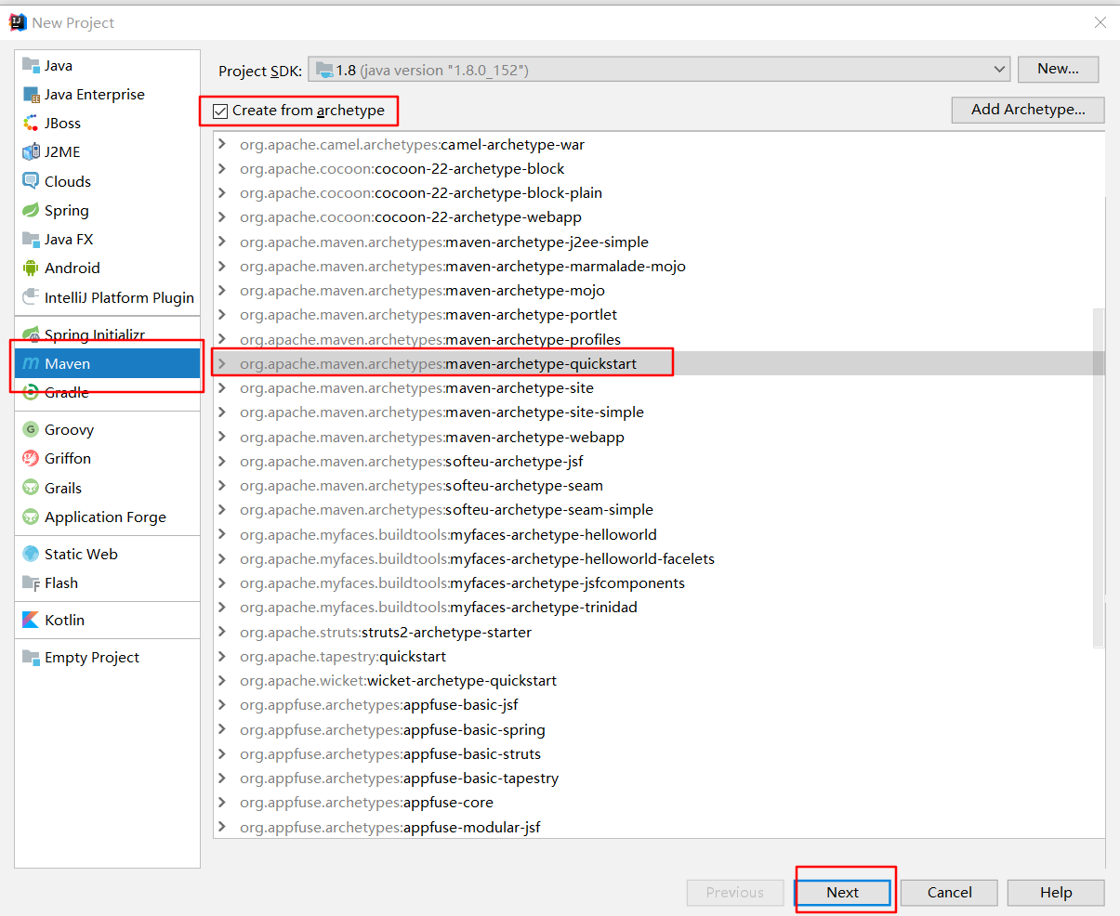Toggle the Create from archetype checkbox
The width and height of the screenshot is (1120, 916).
(220, 111)
